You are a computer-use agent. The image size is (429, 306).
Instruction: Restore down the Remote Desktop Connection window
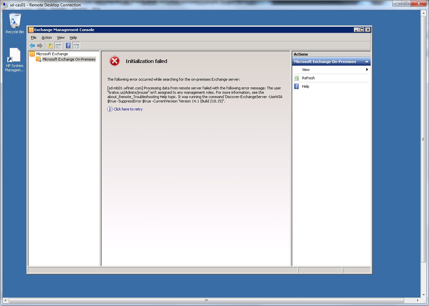coord(406,4)
